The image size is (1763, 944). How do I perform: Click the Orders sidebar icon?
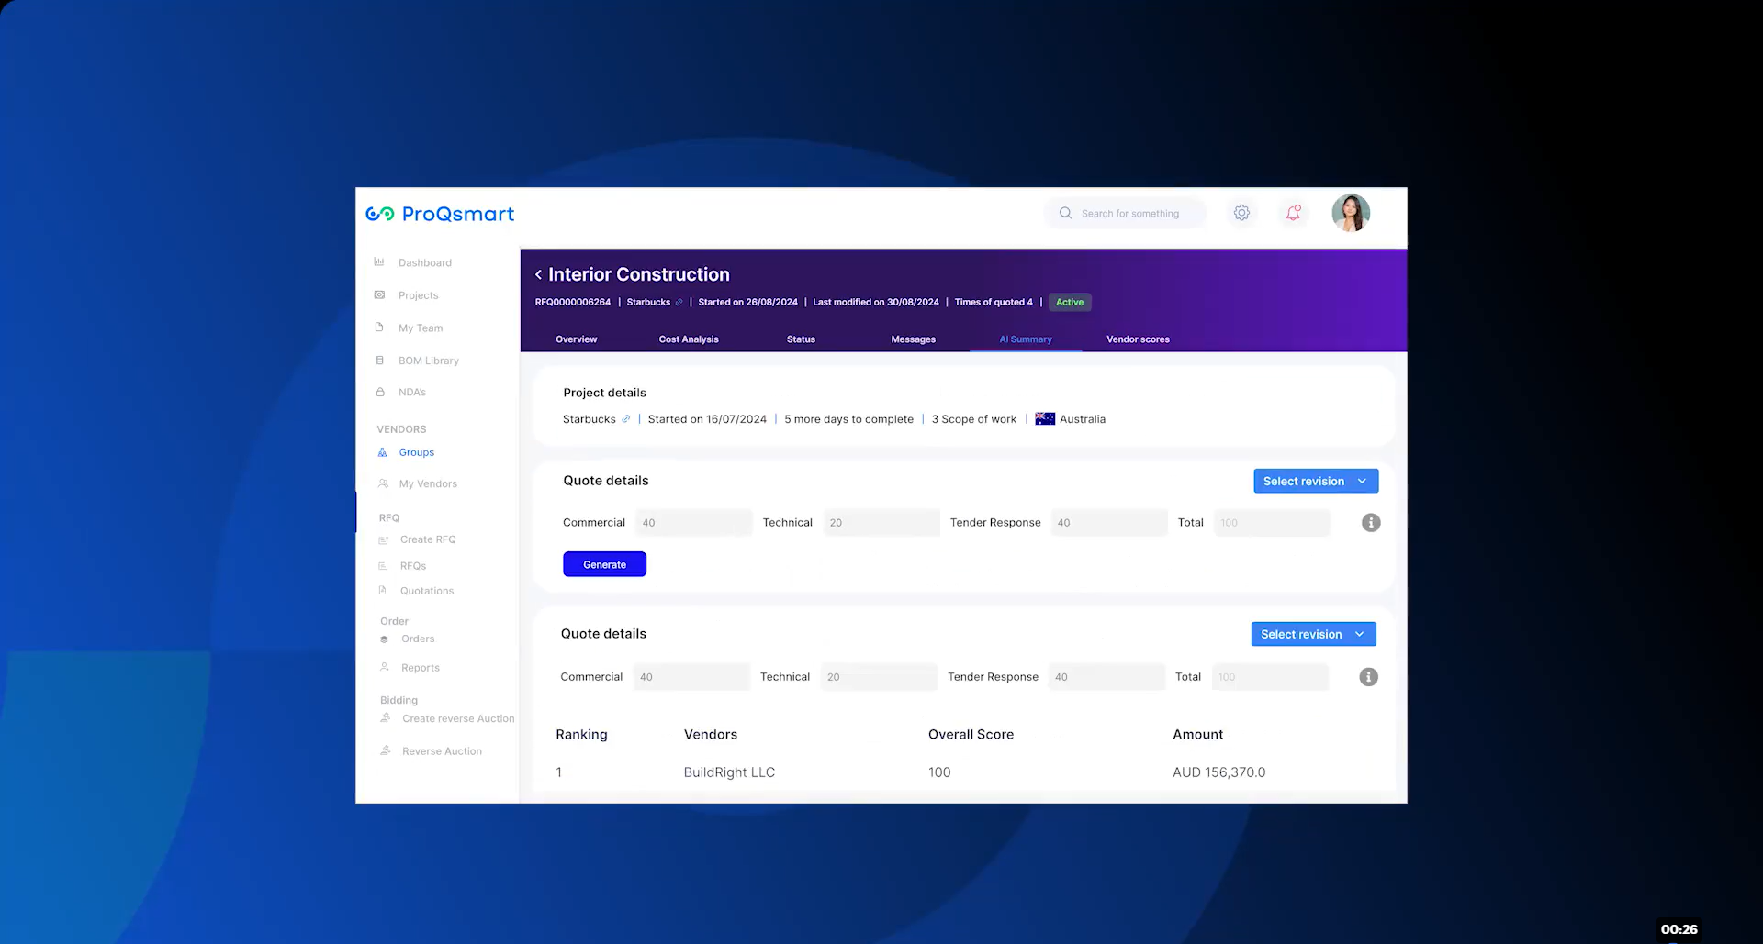[385, 639]
